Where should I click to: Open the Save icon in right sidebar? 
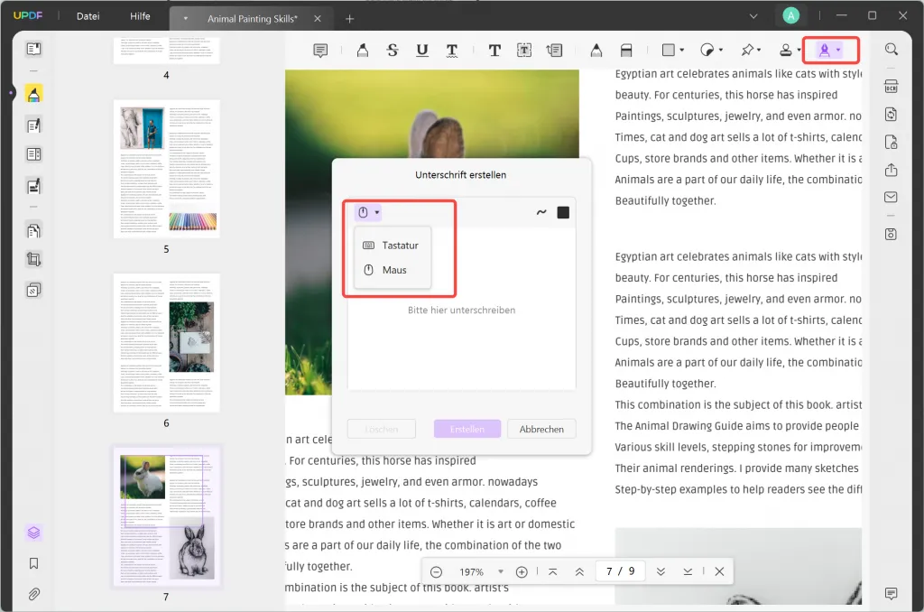(x=891, y=234)
